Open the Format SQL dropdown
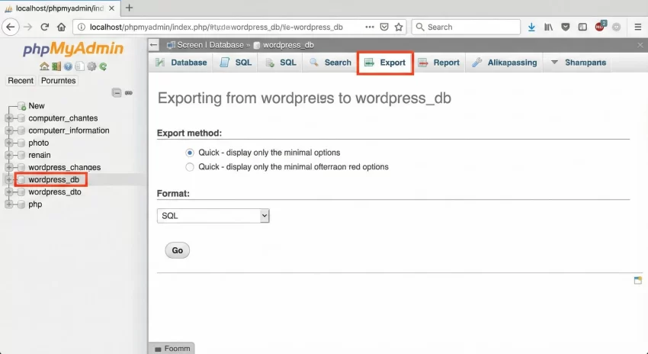Screen dimensions: 648x354 point(213,216)
